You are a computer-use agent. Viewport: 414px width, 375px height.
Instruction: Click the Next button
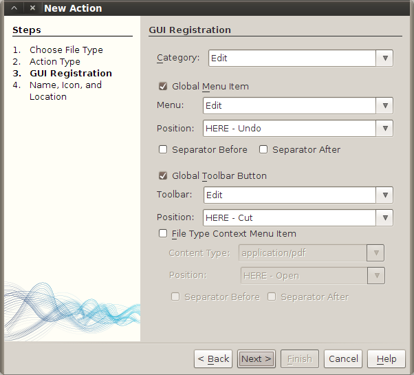257,358
